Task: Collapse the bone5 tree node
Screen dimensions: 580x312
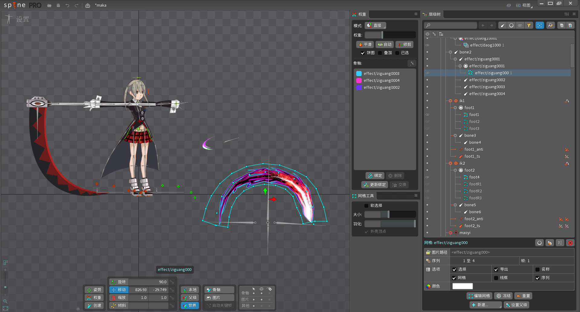Action: point(455,205)
